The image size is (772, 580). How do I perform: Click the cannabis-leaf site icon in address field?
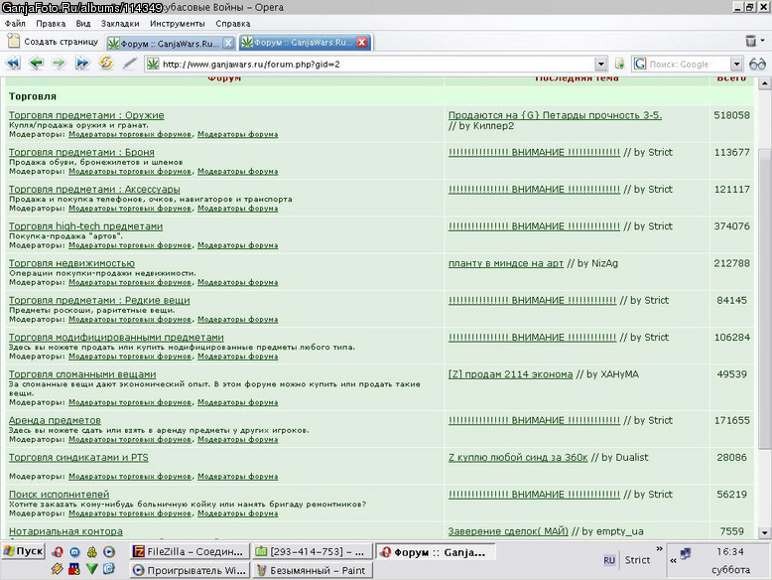point(153,64)
